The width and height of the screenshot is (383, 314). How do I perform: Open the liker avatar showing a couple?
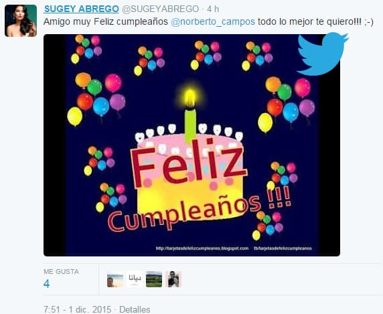(x=173, y=279)
